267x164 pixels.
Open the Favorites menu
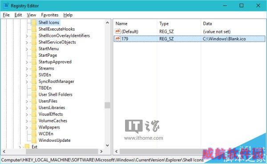50,15
